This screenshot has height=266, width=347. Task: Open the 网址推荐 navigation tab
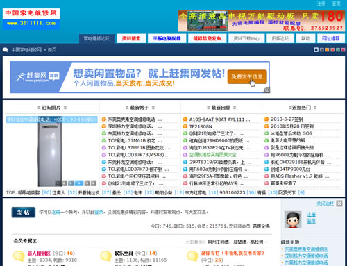pyautogui.click(x=331, y=38)
